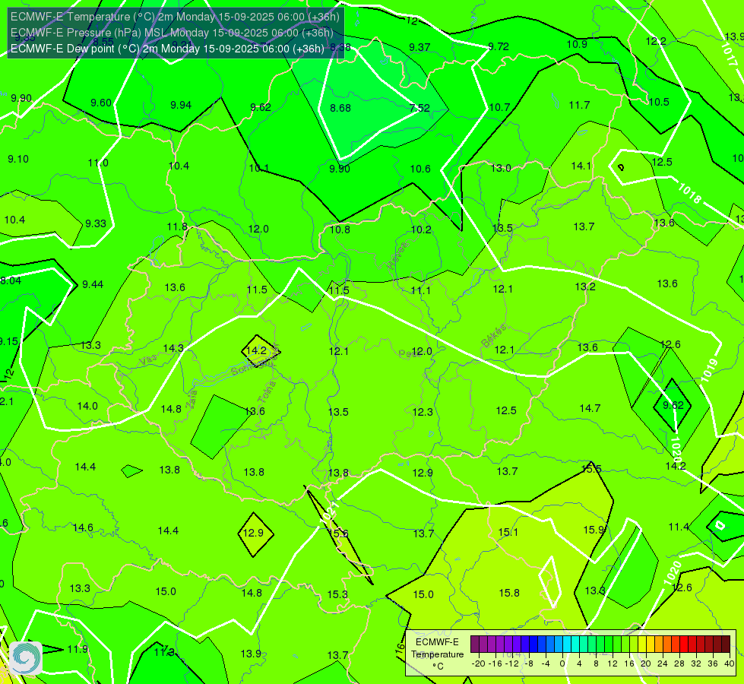The width and height of the screenshot is (744, 684).
Task: Click the cyan 0°C legend swatch
Action: [x=567, y=644]
